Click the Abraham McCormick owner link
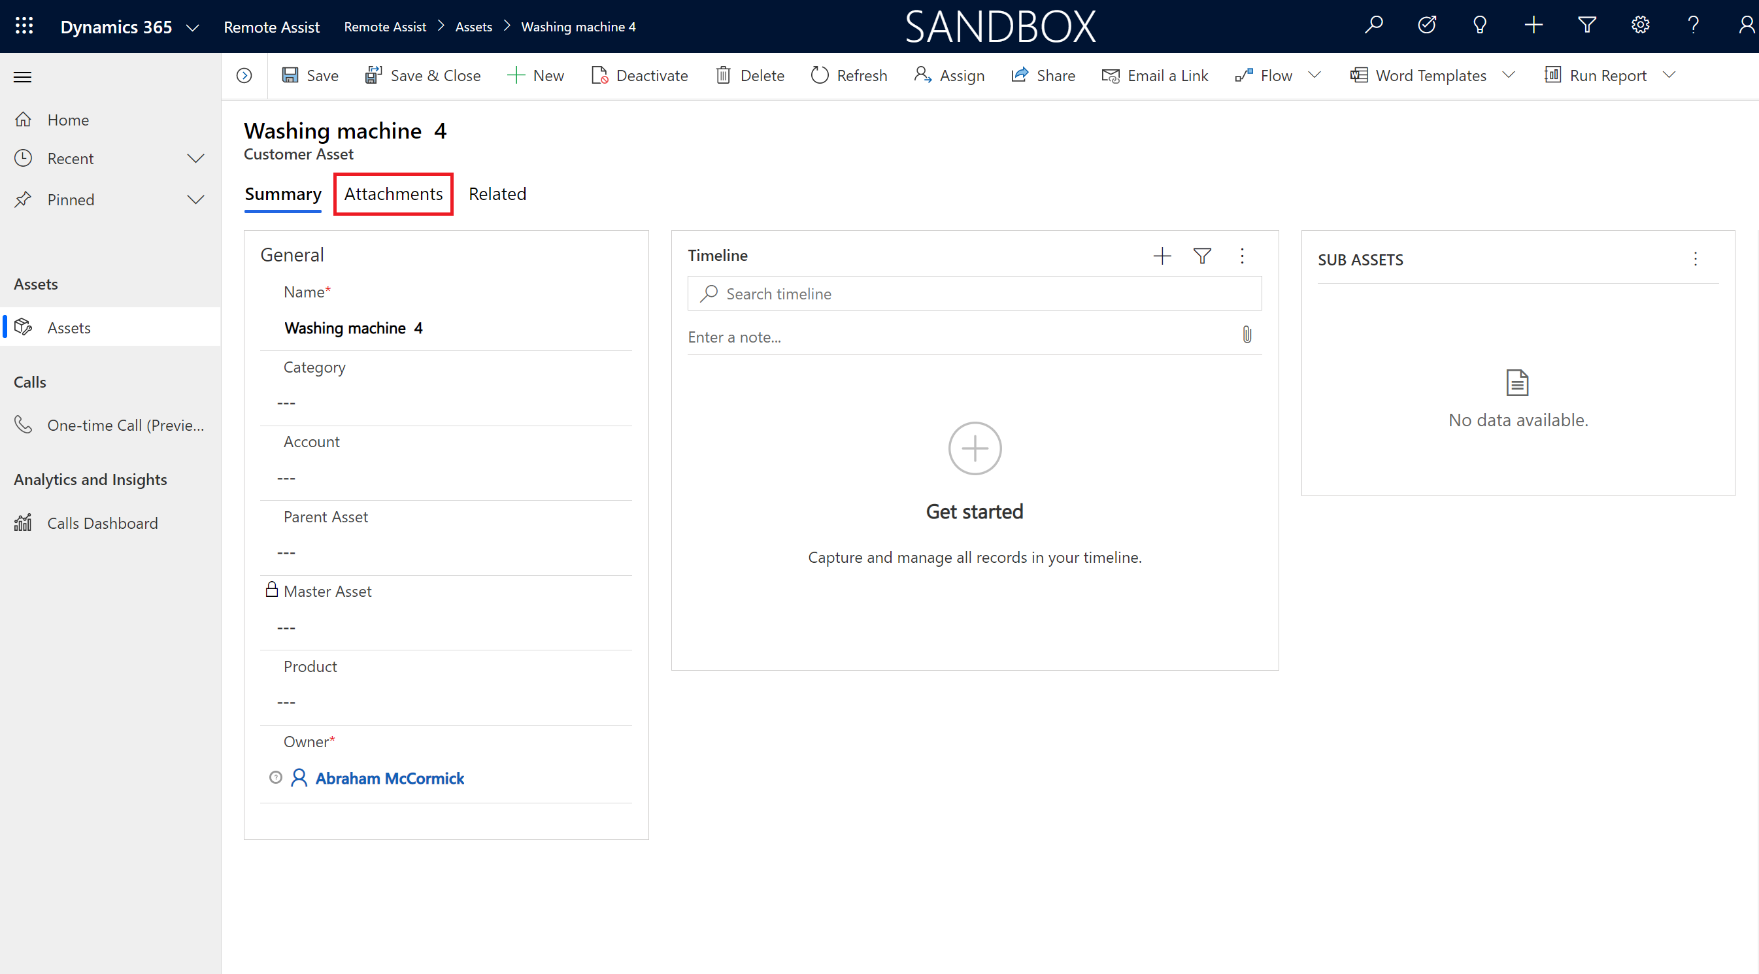 click(388, 777)
